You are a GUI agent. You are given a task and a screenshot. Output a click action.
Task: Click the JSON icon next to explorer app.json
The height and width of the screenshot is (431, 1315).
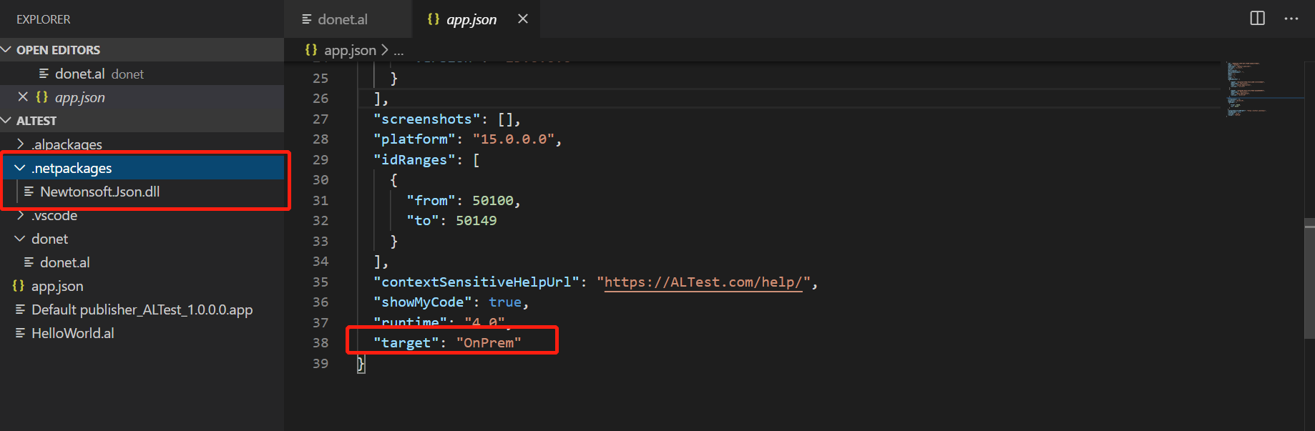(19, 286)
